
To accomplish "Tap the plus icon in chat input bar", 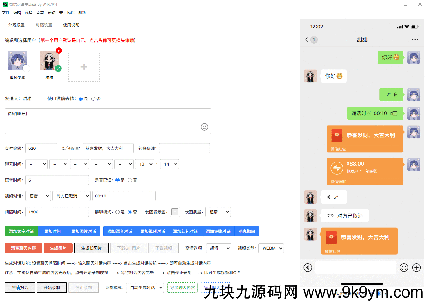I will tap(416, 267).
